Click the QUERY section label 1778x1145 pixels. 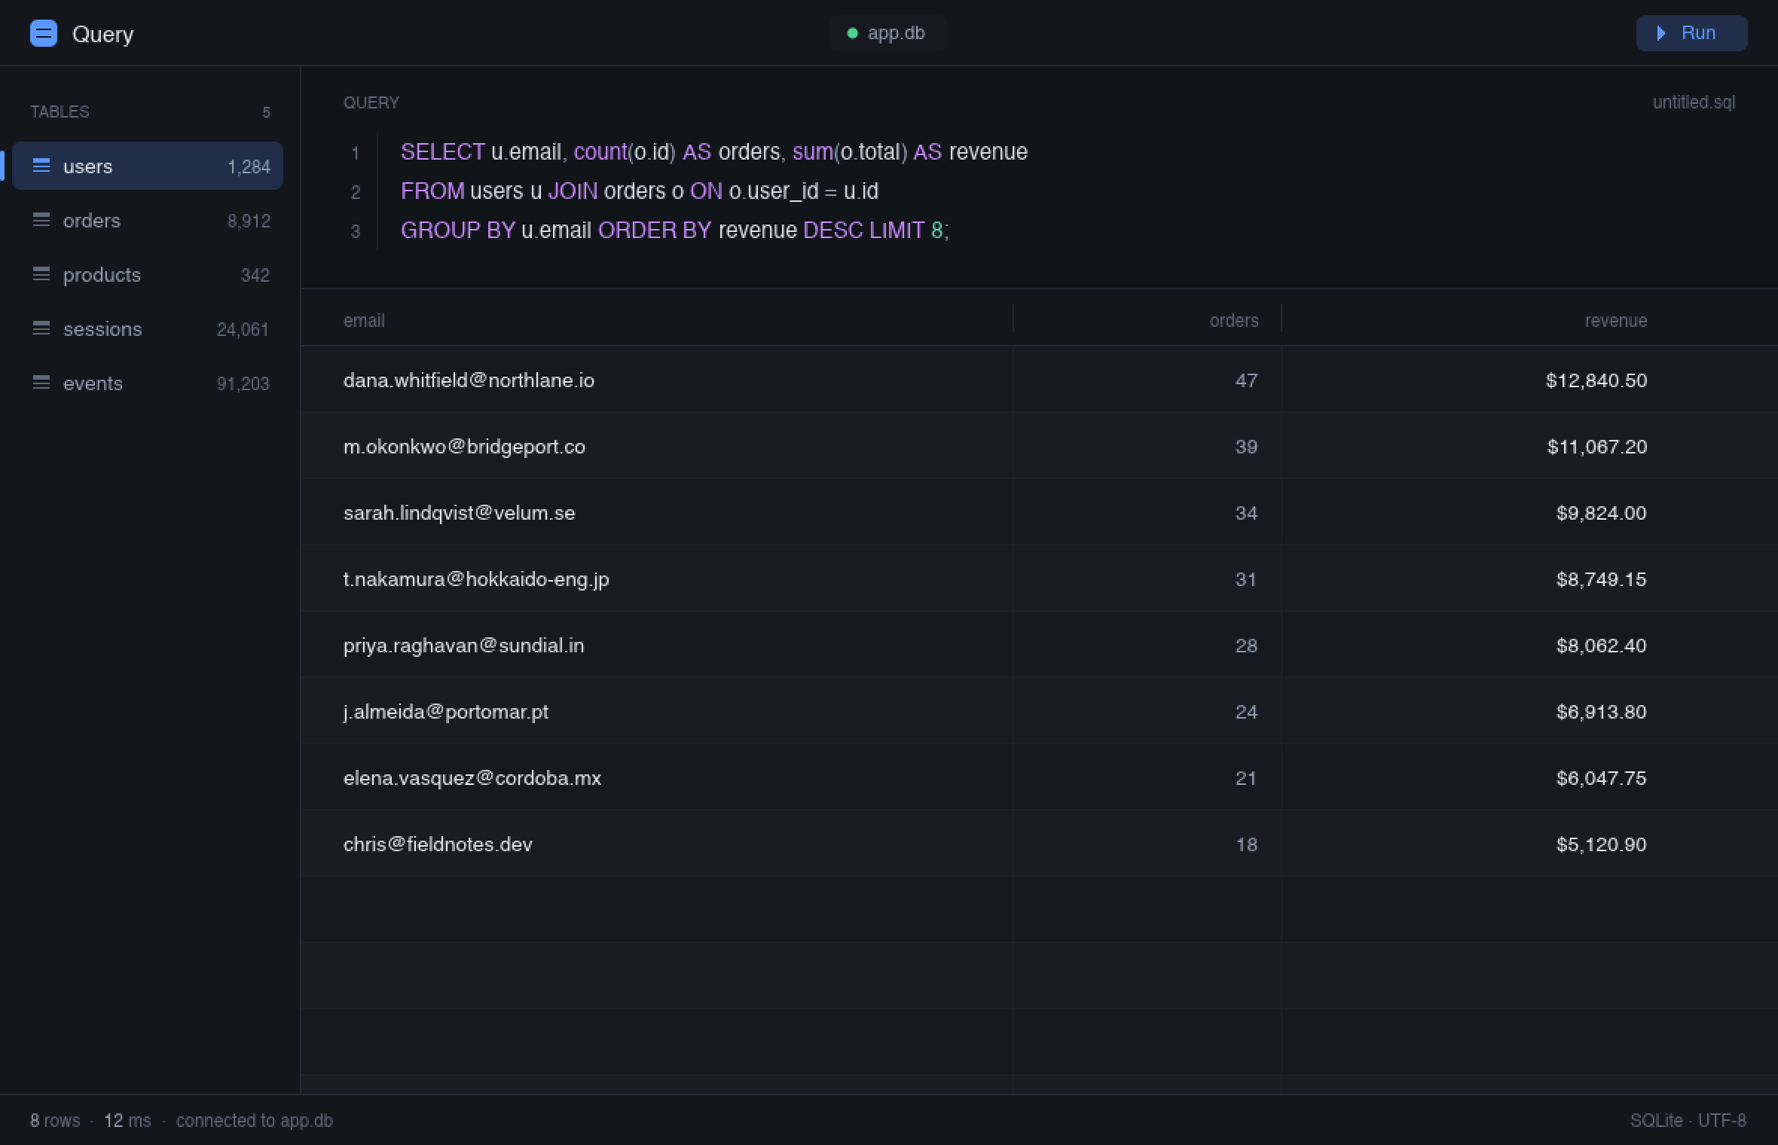coord(371,102)
